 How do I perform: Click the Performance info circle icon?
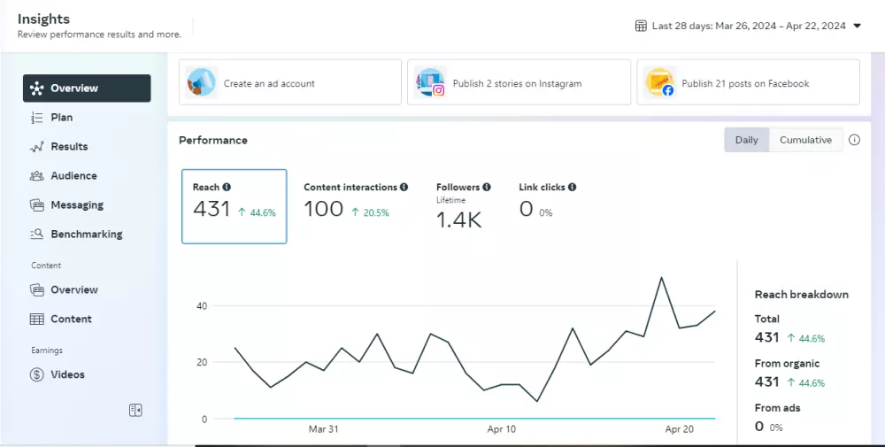click(855, 140)
